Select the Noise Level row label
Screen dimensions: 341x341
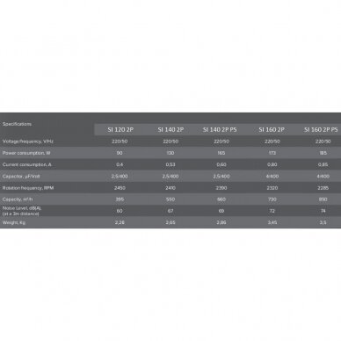point(22,211)
